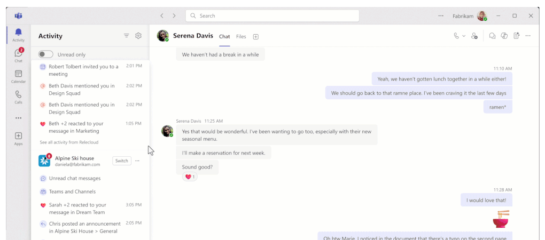Switch to the Files tab
This screenshot has height=240, width=545.
(241, 37)
